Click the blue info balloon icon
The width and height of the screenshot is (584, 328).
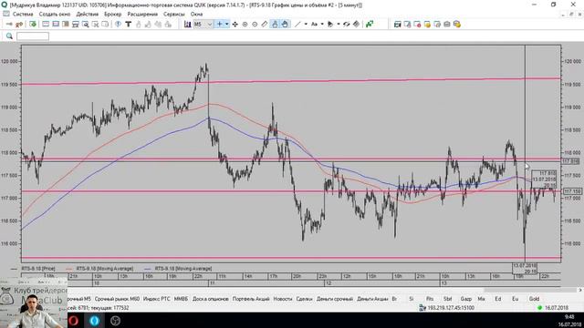pos(118,25)
